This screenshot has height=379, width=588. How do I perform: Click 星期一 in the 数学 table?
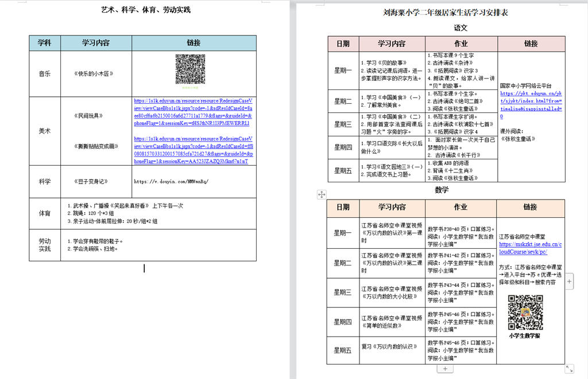[343, 233]
